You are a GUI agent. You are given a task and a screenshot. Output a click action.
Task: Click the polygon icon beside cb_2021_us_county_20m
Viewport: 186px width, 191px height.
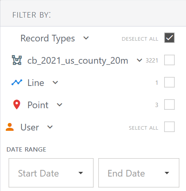click(17, 60)
